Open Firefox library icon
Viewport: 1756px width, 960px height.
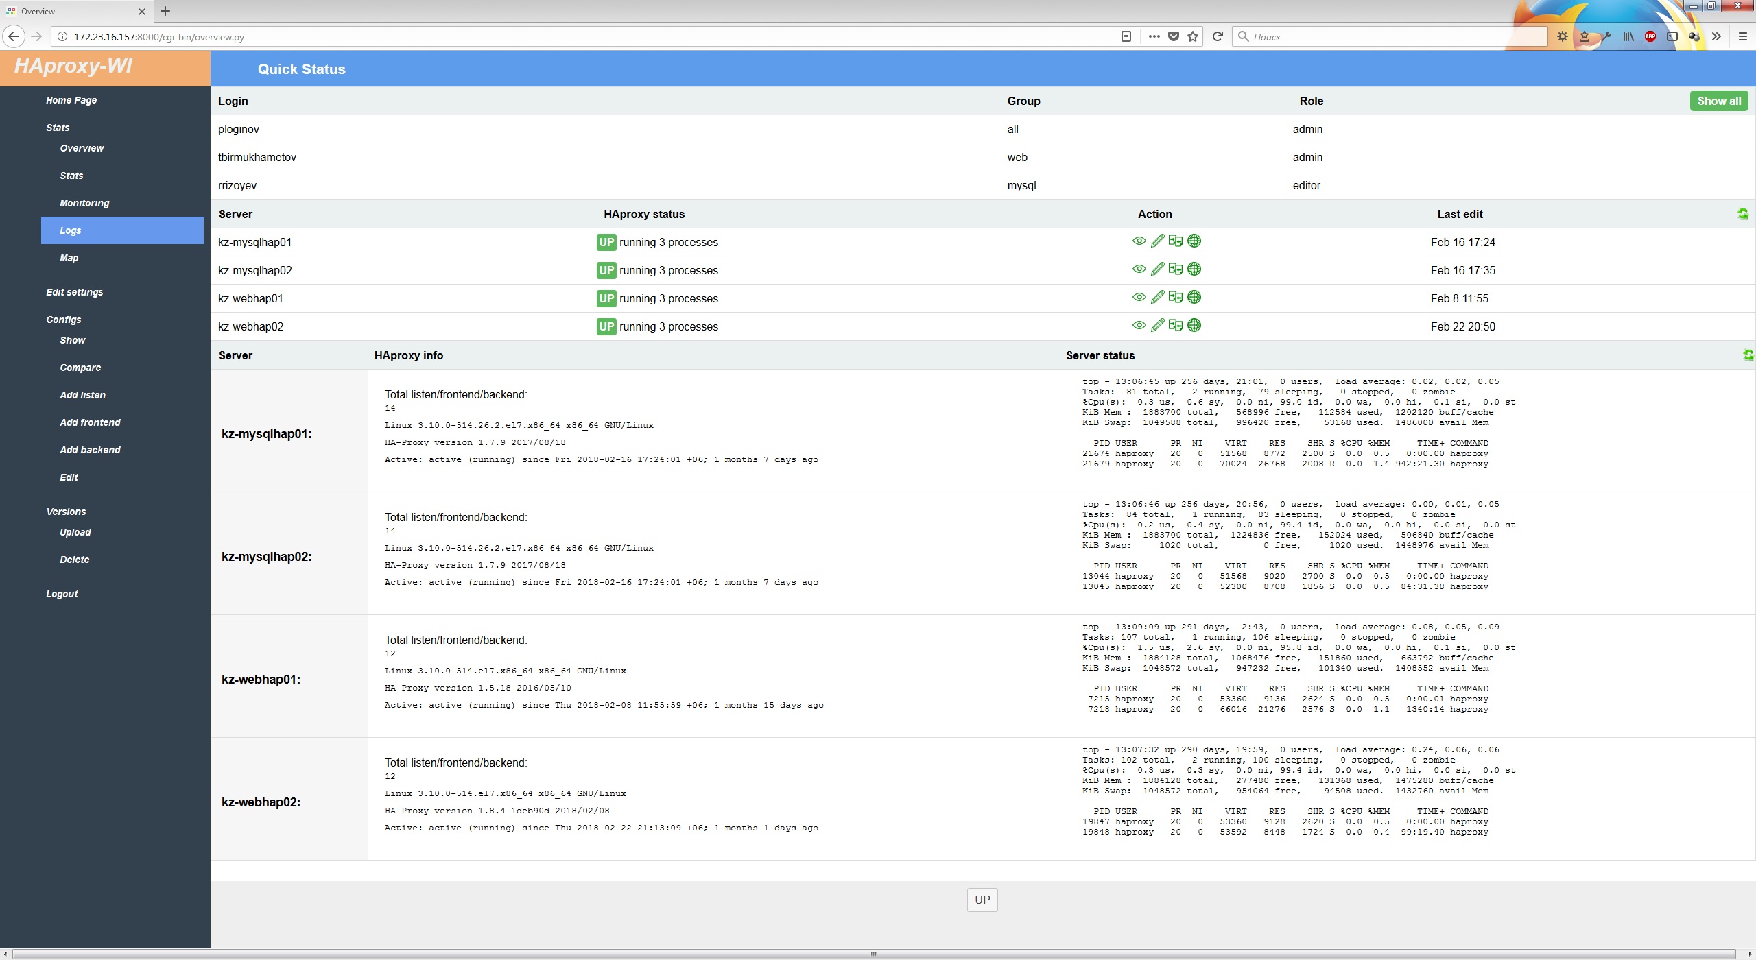coord(1628,36)
